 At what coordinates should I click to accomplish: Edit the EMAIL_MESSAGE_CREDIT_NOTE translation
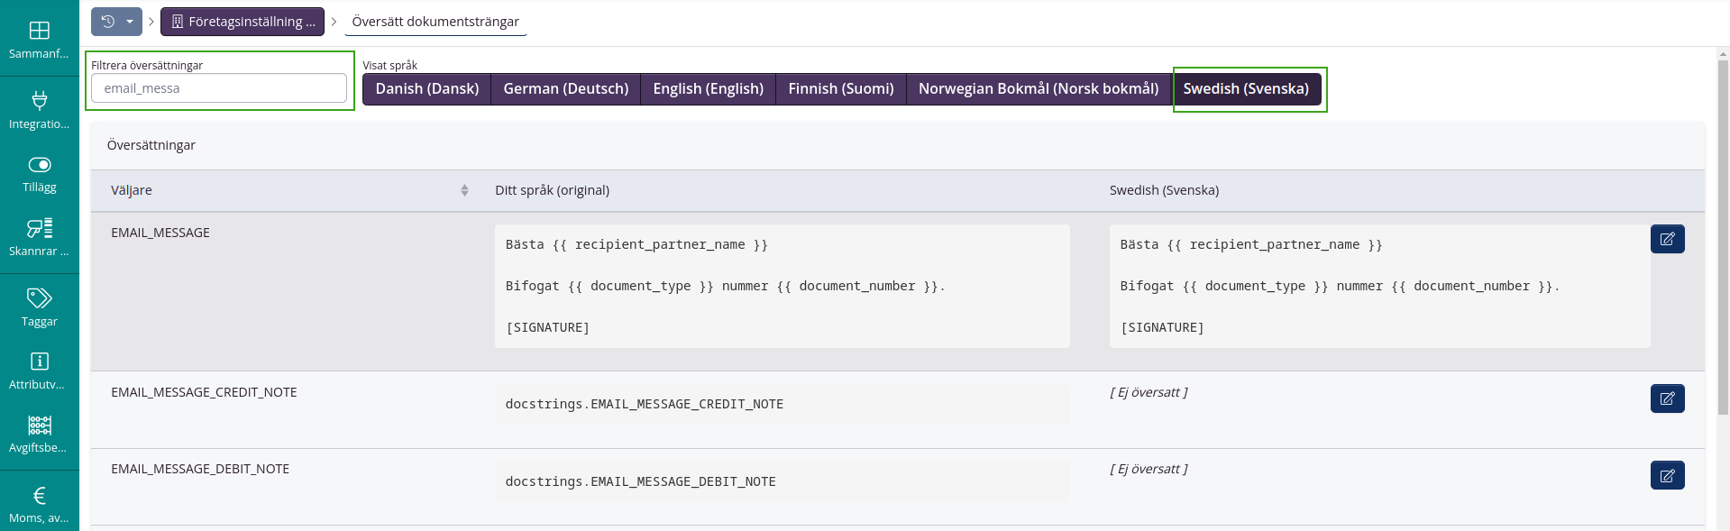(x=1667, y=398)
